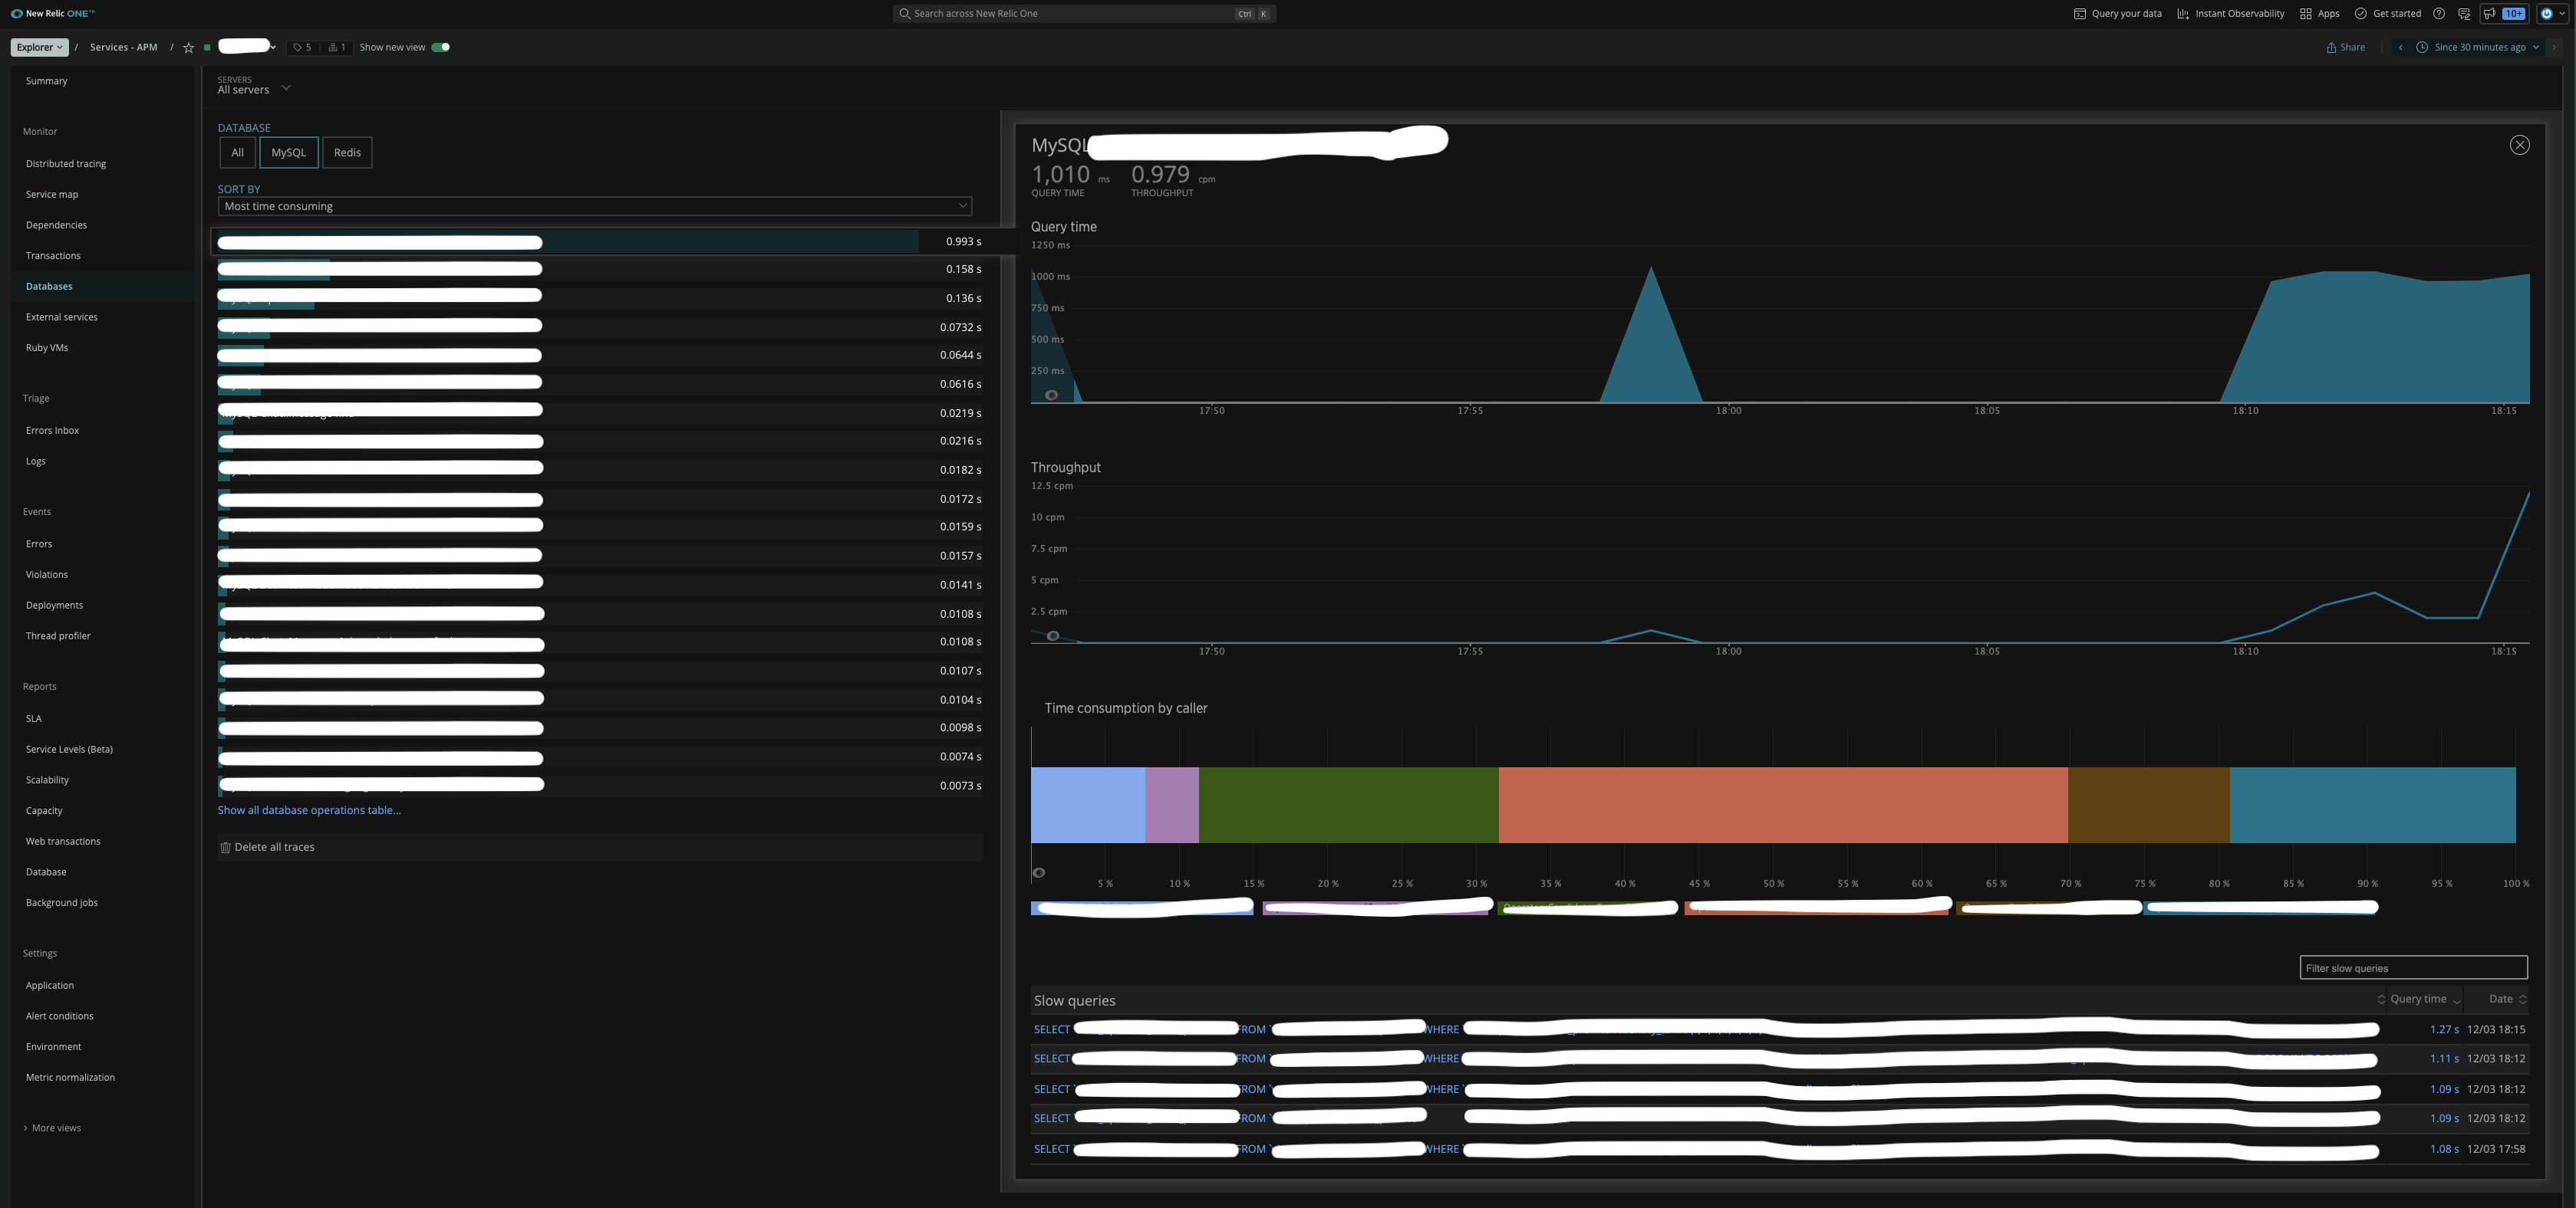Screen dimensions: 2576x1208
Task: Click the Share icon
Action: click(2331, 47)
